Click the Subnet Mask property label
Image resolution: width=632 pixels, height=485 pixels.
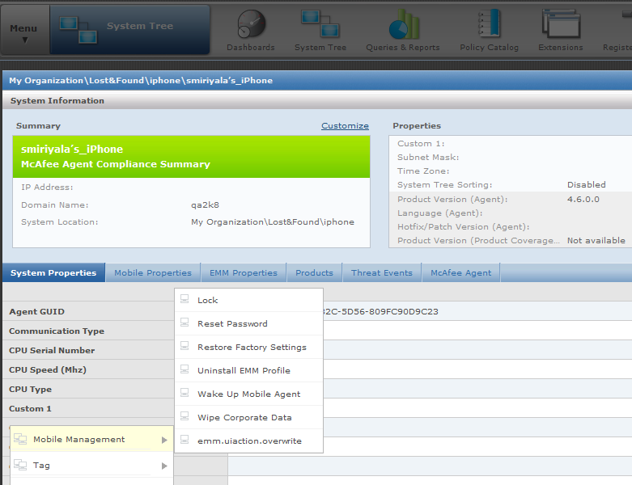click(428, 158)
